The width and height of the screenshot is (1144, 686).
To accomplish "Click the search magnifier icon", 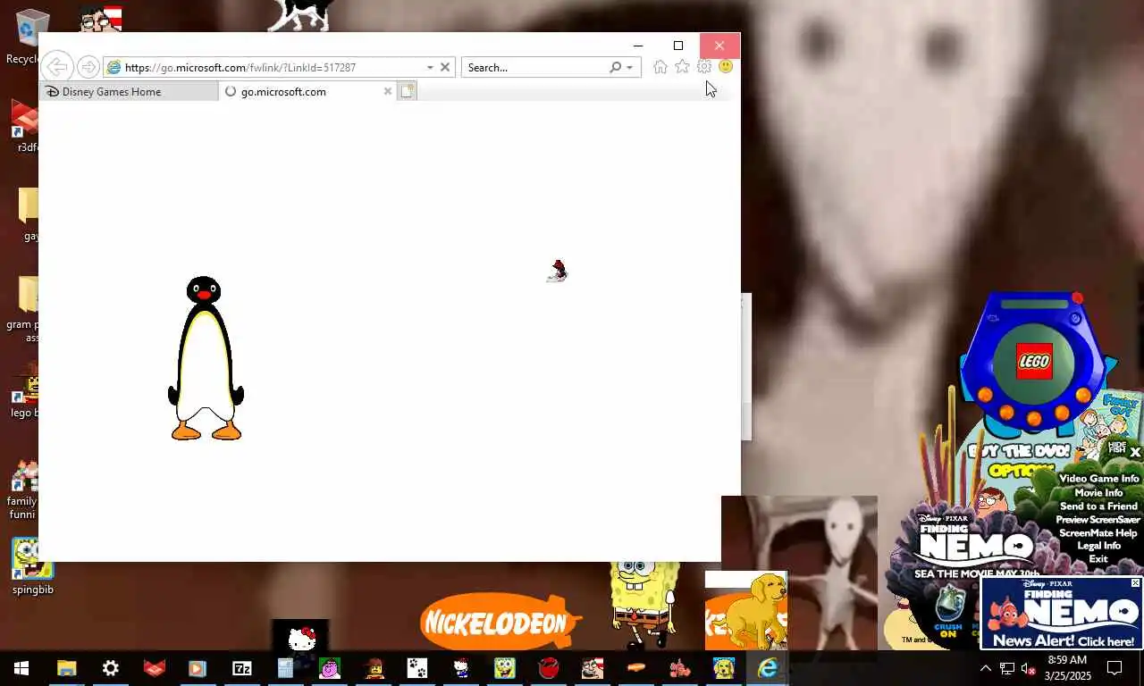I will pos(615,67).
